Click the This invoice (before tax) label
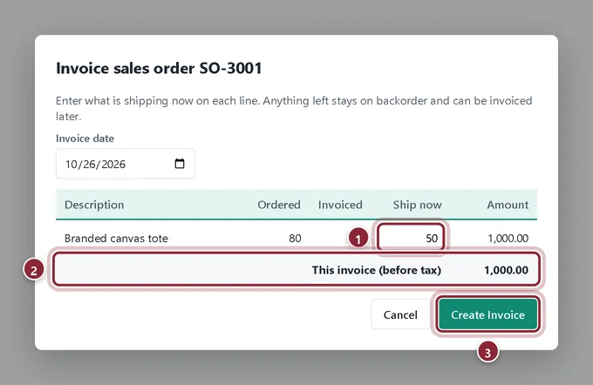 [x=377, y=270]
